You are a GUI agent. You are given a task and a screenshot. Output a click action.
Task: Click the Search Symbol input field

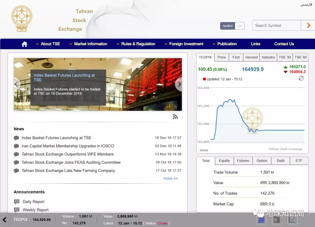point(276,26)
